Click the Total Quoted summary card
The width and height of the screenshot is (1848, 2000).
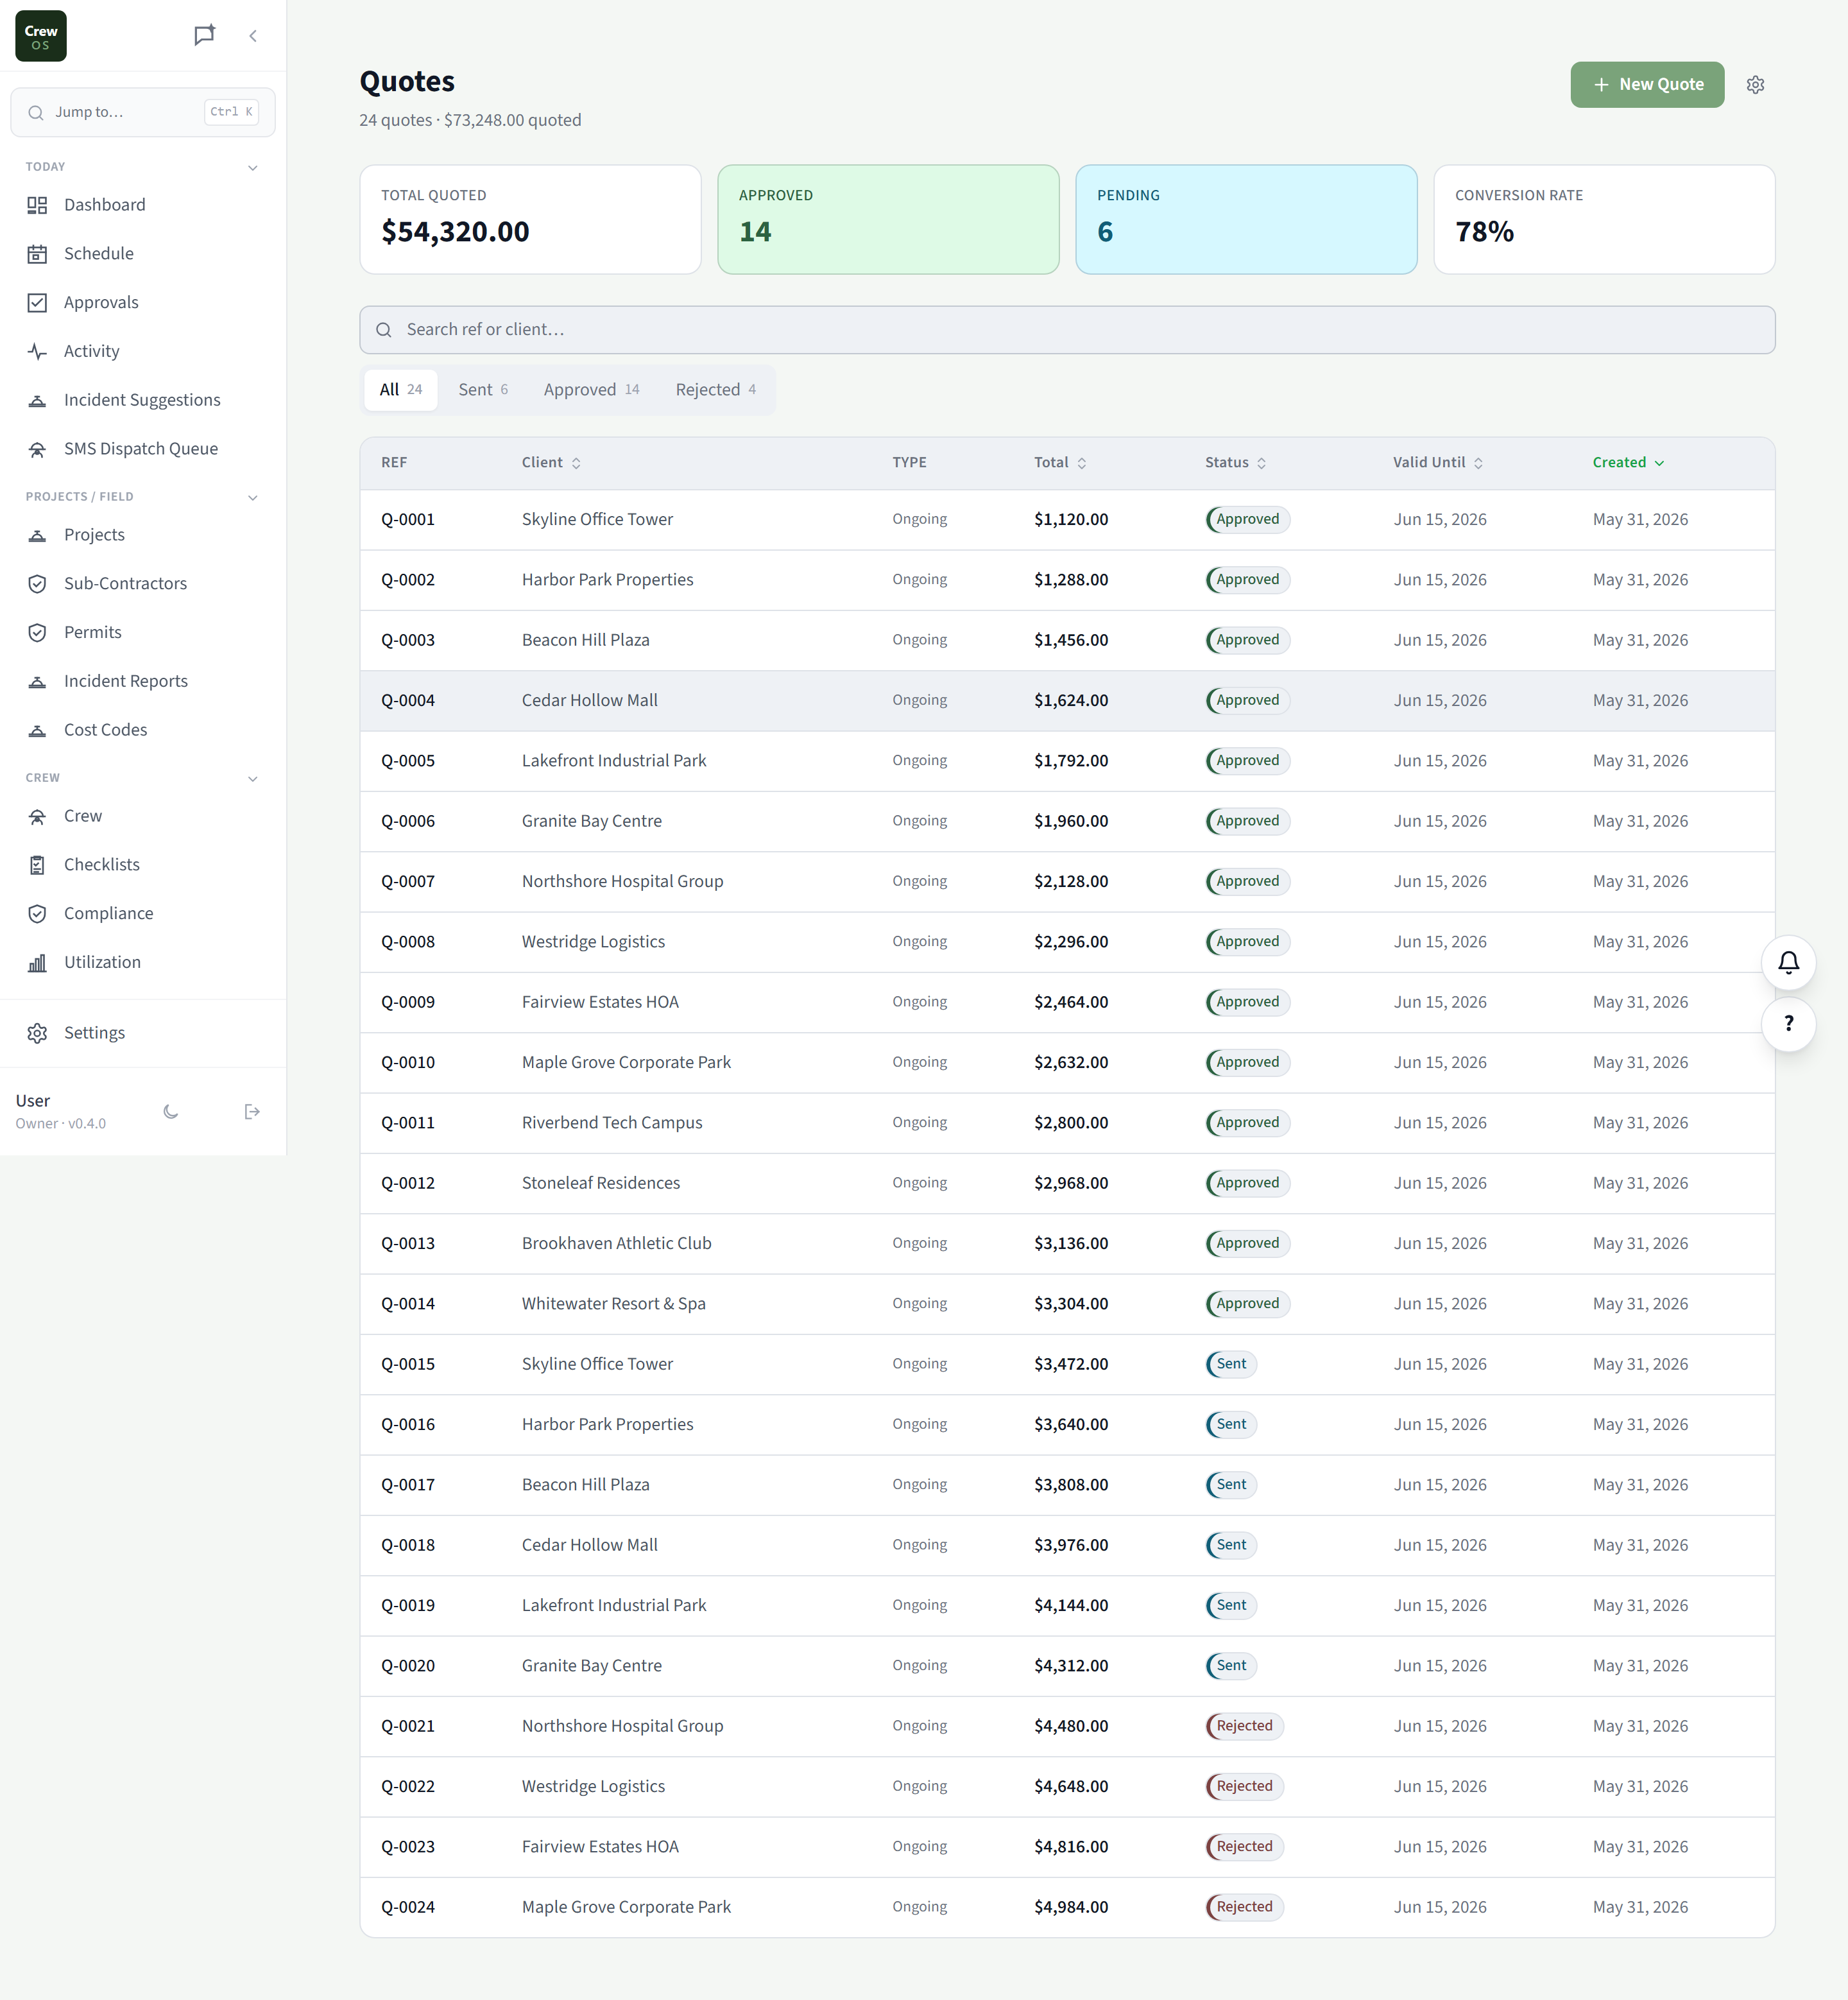coord(530,220)
